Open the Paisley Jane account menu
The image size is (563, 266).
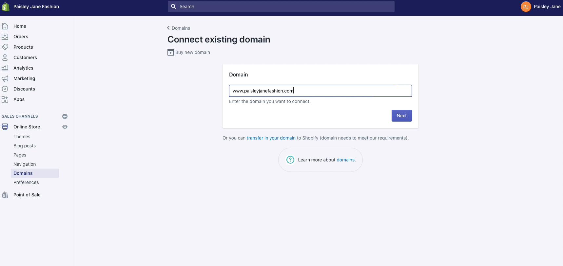(540, 7)
